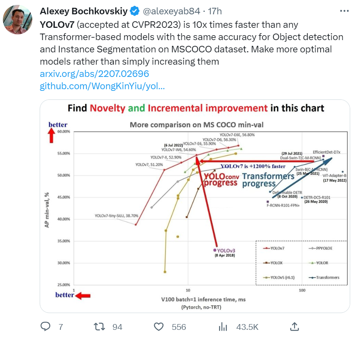Open the three-dot more options menu
This screenshot has height=338, width=360.
tap(344, 11)
